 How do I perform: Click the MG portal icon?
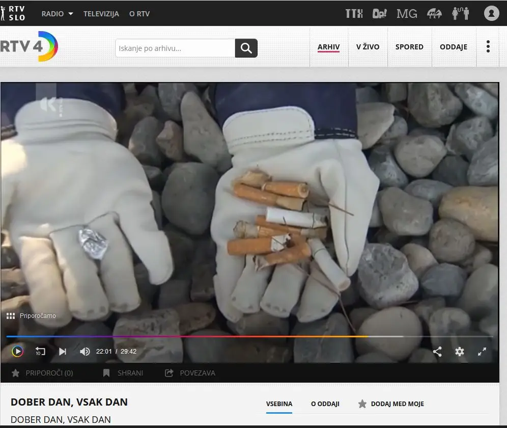click(x=407, y=14)
